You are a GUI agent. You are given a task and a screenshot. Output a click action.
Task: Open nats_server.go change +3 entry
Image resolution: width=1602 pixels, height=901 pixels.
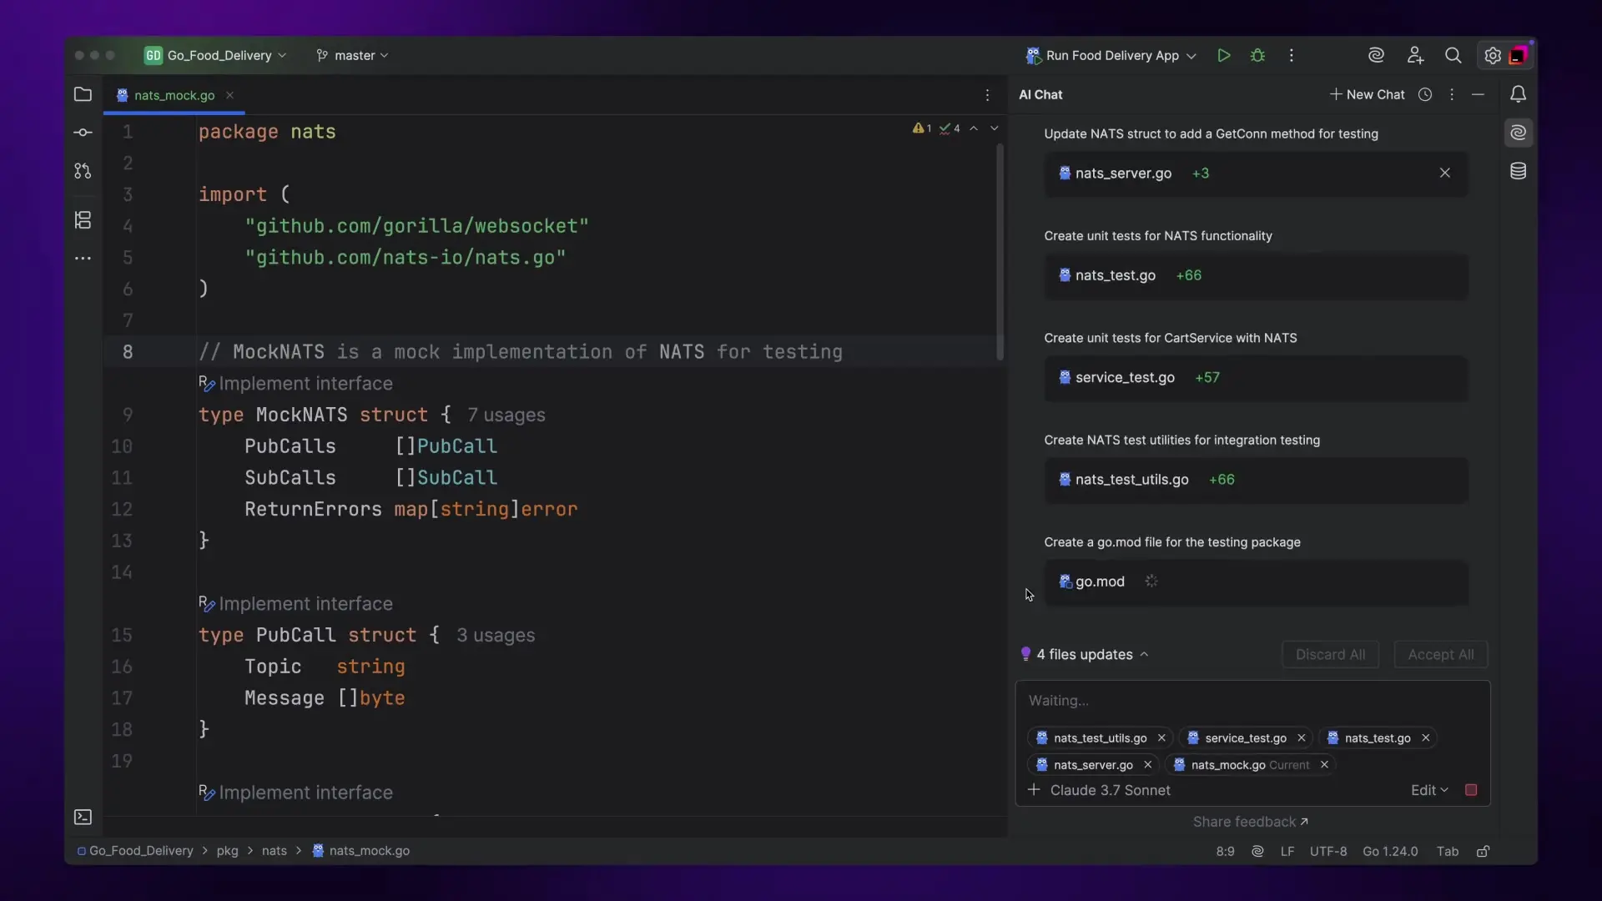(1256, 174)
